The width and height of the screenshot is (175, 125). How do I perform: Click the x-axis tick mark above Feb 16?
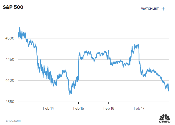109,103
